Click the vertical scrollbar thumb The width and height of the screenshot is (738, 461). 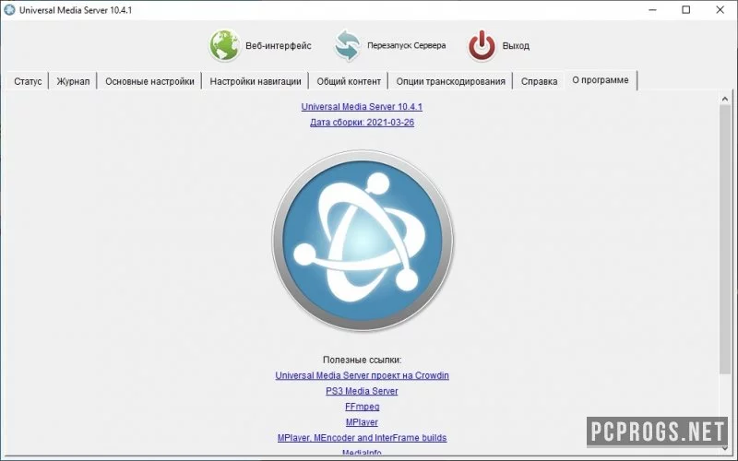[725, 240]
